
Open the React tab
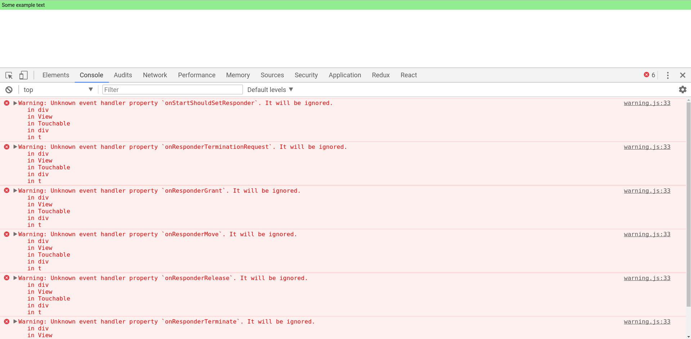pyautogui.click(x=409, y=75)
